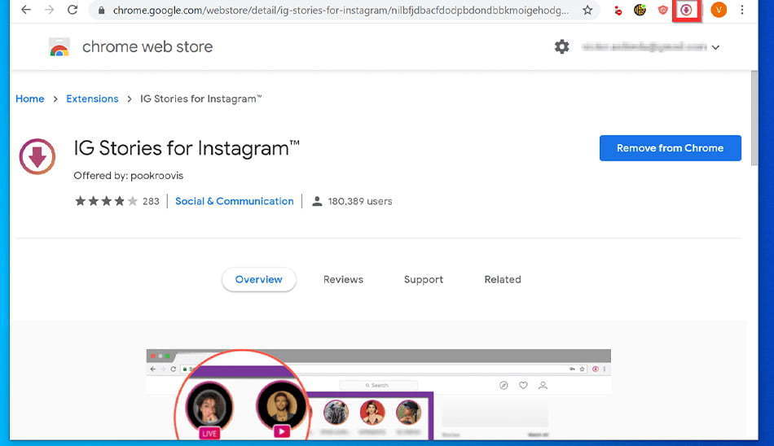Click the page vertical scrollbar thumb
The height and width of the screenshot is (446, 774).
pyautogui.click(x=754, y=118)
